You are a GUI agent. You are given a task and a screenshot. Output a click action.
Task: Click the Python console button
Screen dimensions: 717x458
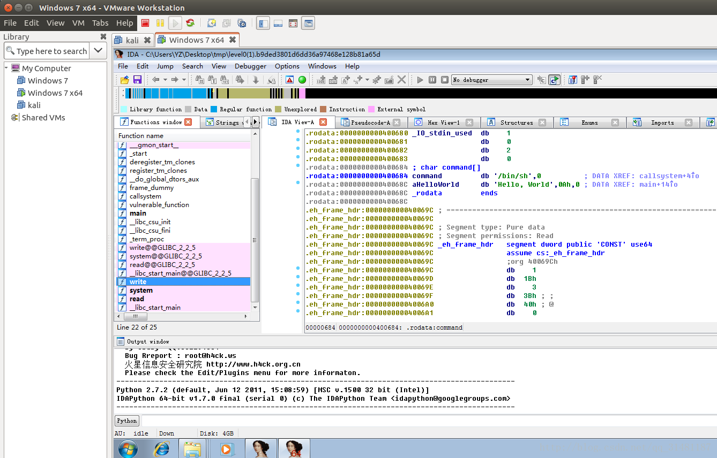[128, 421]
